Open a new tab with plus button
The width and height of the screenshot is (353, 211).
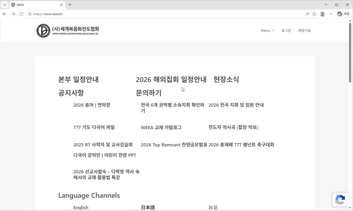point(70,5)
